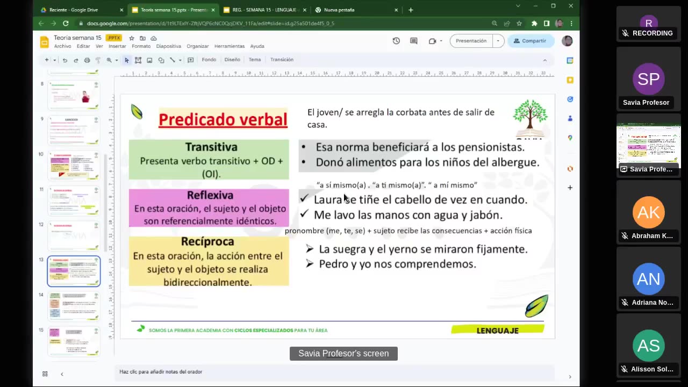Click the Google Slides home logo
This screenshot has height=387, width=688.
pos(44,41)
